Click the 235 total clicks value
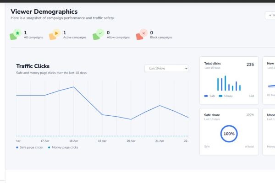The width and height of the screenshot is (275, 183). pos(250,65)
